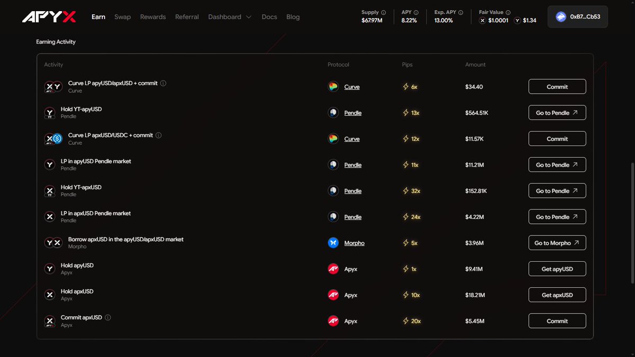Click Go to Pendle for Hold YT-apxUSD

click(557, 191)
